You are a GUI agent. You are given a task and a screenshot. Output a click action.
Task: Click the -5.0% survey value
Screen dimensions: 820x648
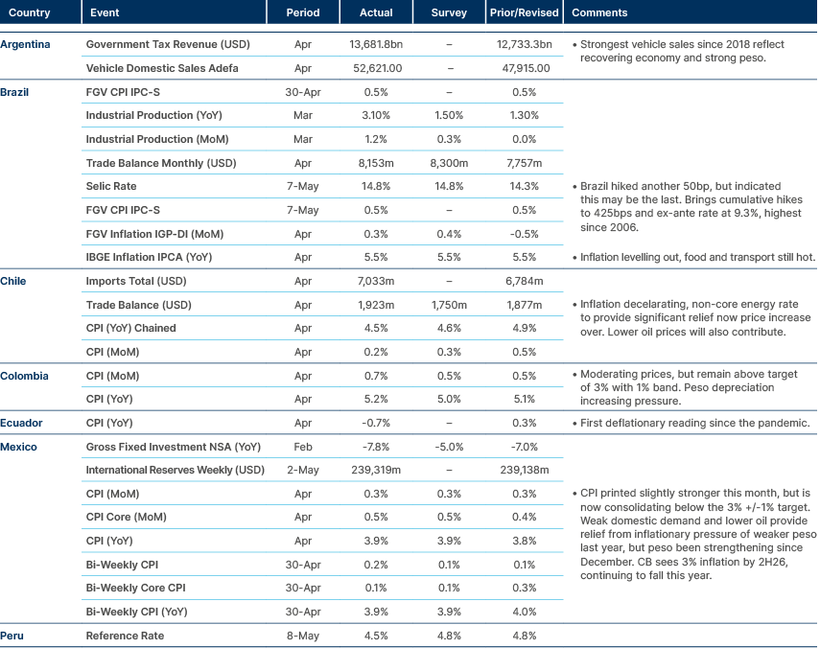click(x=449, y=448)
